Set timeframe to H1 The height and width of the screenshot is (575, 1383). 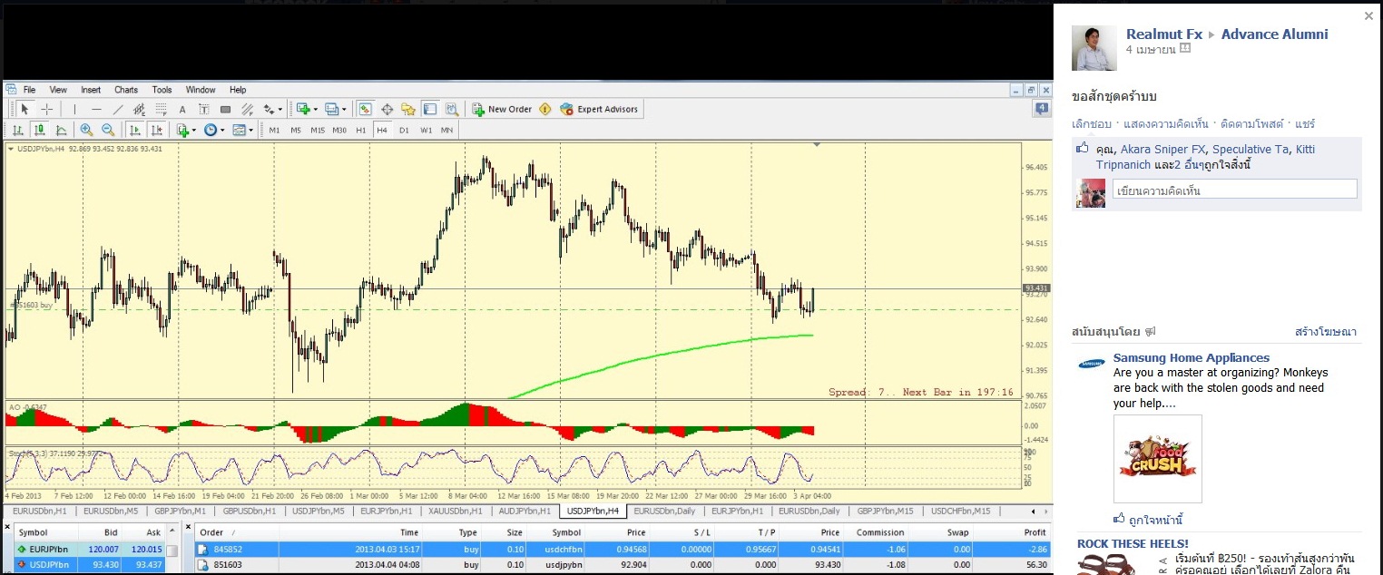coord(361,130)
